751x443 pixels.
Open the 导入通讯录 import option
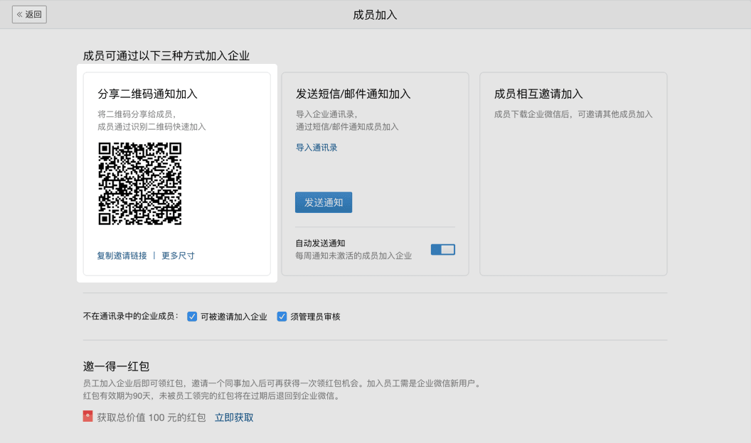point(315,147)
